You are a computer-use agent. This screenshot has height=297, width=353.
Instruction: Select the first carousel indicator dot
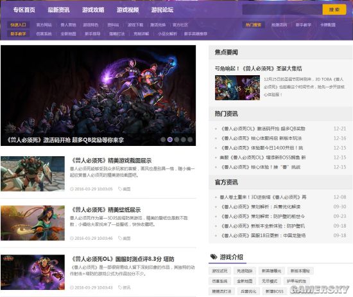163,139
